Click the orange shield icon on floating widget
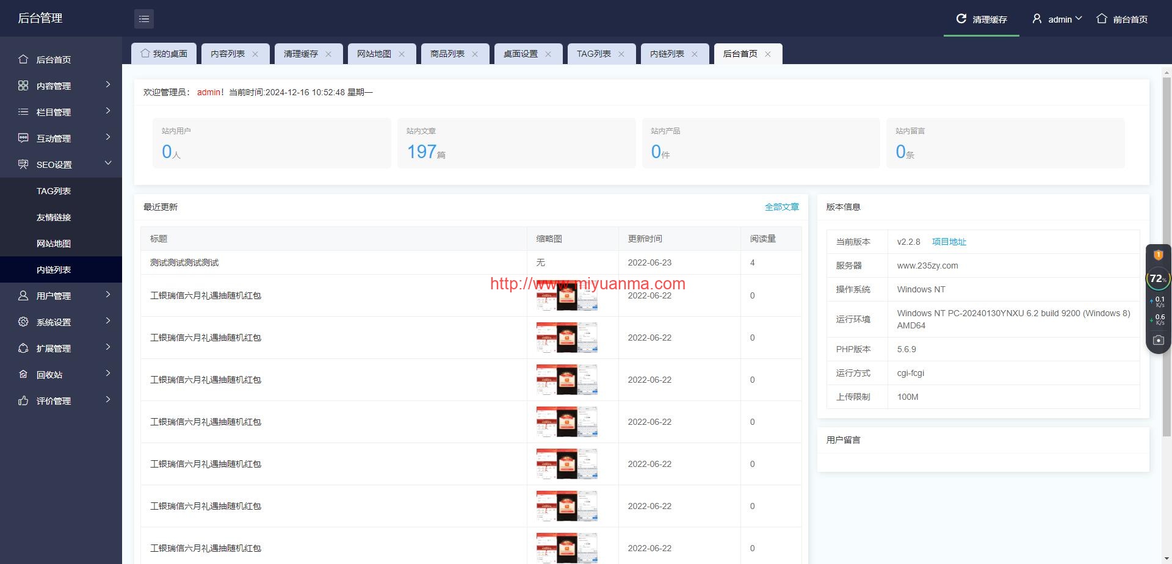Viewport: 1172px width, 564px height. click(x=1158, y=255)
